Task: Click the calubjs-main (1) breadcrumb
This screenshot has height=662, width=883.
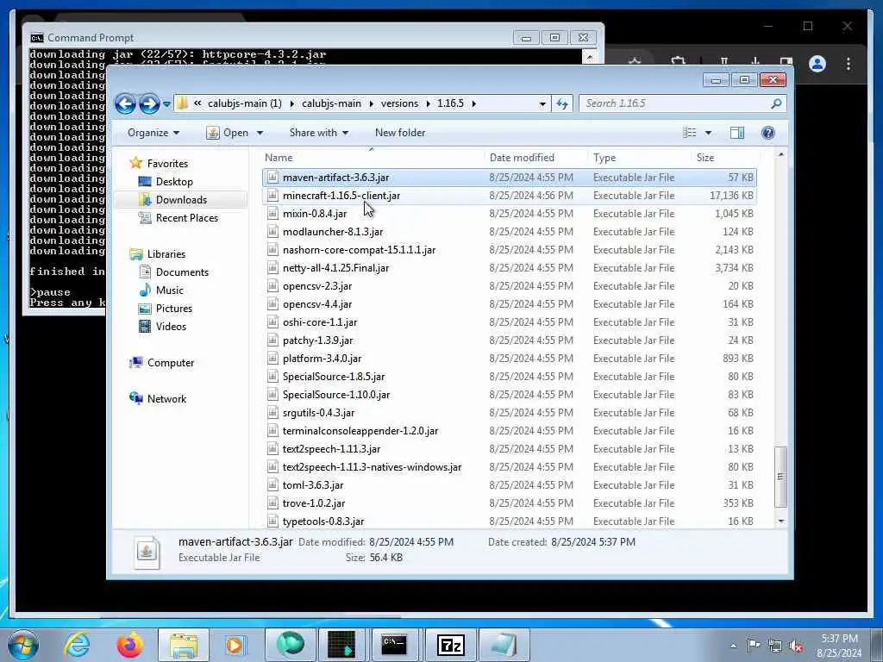Action: 244,103
